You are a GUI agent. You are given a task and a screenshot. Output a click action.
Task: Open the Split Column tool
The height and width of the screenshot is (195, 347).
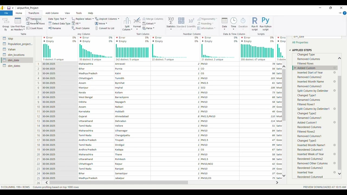(127, 24)
